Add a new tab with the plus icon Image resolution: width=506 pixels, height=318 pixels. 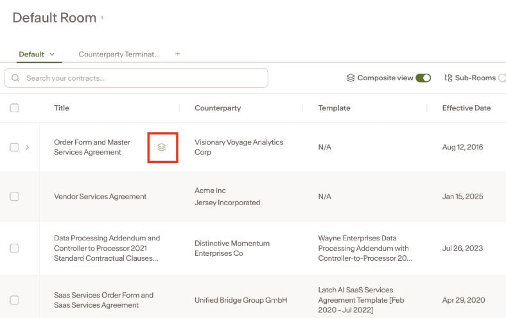pos(177,54)
